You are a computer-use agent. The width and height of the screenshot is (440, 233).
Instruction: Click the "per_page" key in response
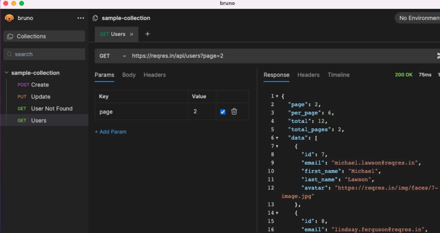(305, 113)
